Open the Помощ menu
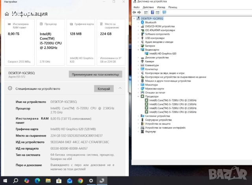Image resolution: width=252 pixels, height=185 pixels. [172, 7]
